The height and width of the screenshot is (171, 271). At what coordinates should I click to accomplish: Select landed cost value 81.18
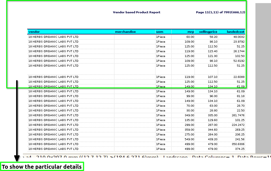pos(241,96)
